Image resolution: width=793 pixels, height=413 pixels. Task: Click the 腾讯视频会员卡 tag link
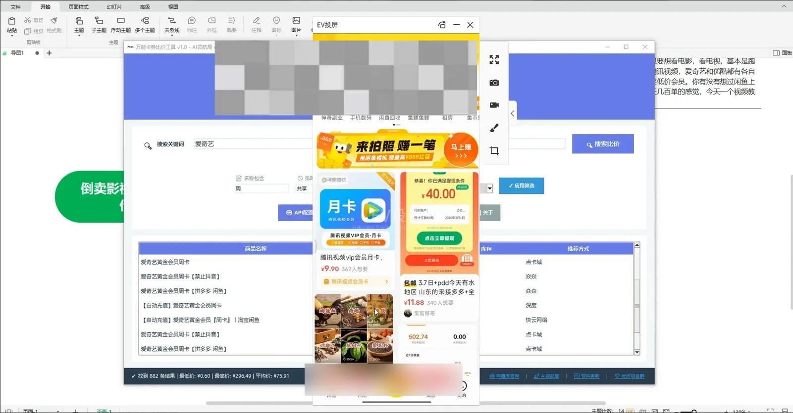coord(355,281)
